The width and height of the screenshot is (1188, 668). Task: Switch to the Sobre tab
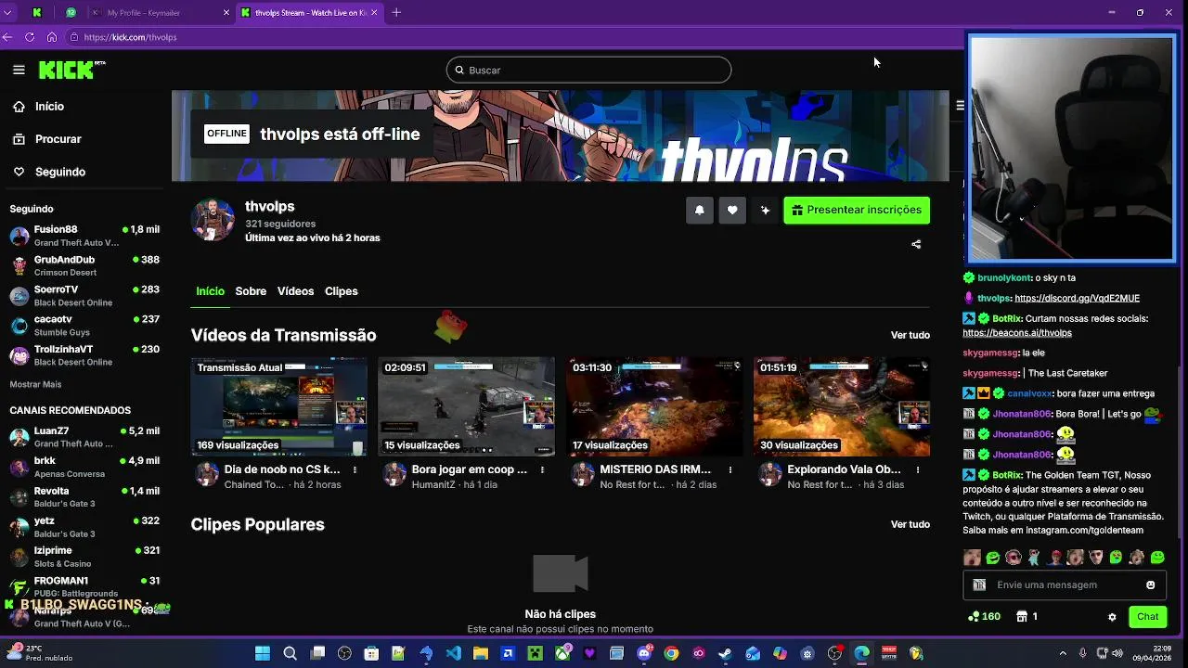pyautogui.click(x=251, y=291)
